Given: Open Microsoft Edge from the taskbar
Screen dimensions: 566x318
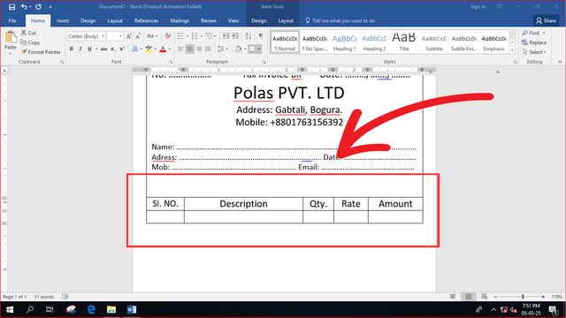Looking at the screenshot, I should (x=91, y=309).
